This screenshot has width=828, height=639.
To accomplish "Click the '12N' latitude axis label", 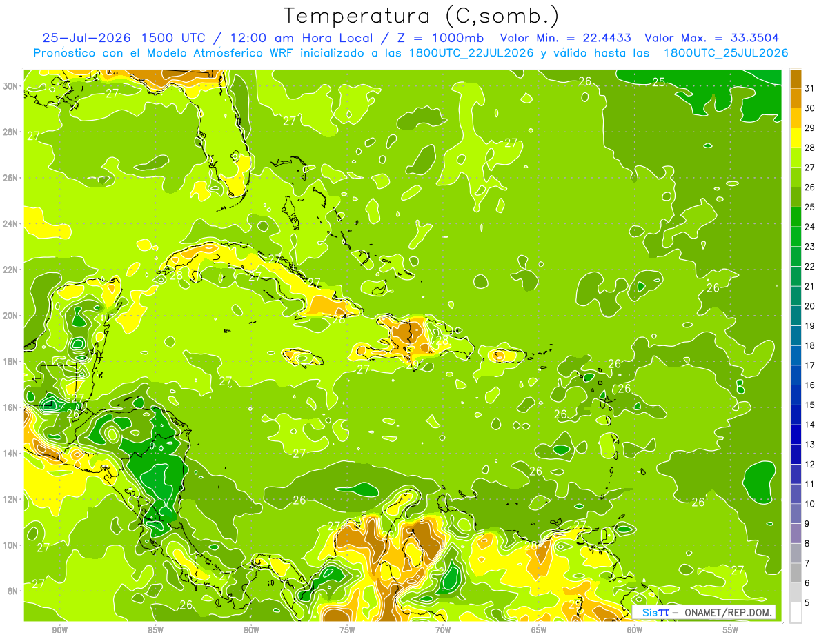I will [10, 499].
